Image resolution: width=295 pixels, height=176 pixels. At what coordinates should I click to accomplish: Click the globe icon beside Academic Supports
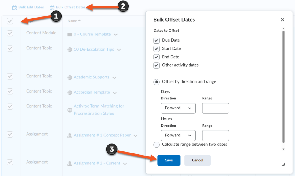point(70,77)
